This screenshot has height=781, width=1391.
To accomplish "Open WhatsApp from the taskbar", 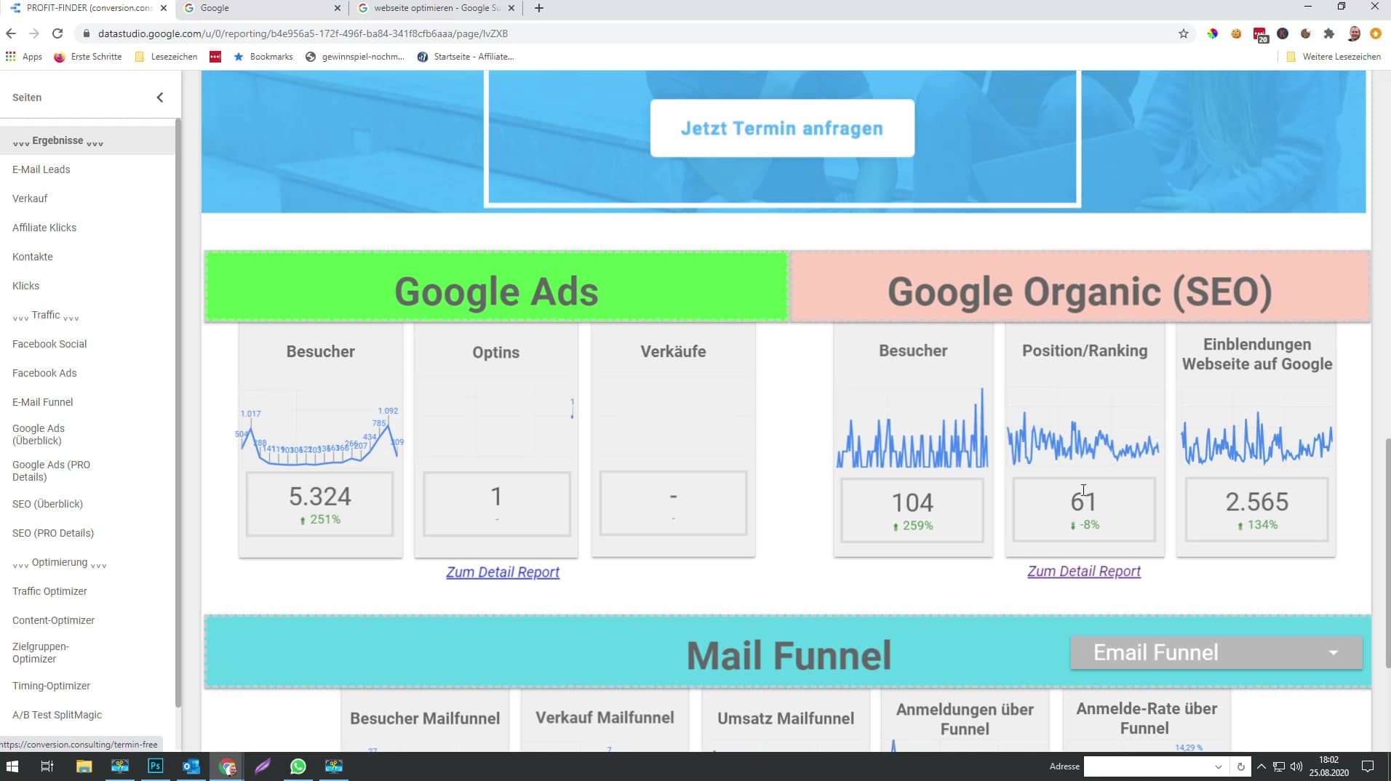I will pyautogui.click(x=298, y=766).
